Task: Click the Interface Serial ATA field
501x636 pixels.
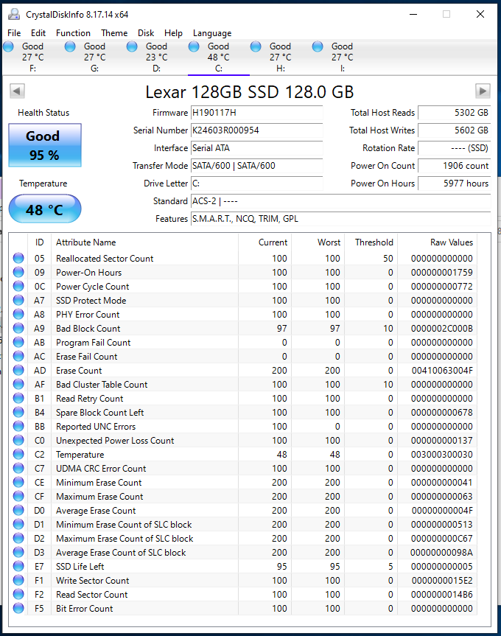Action: pyautogui.click(x=256, y=148)
